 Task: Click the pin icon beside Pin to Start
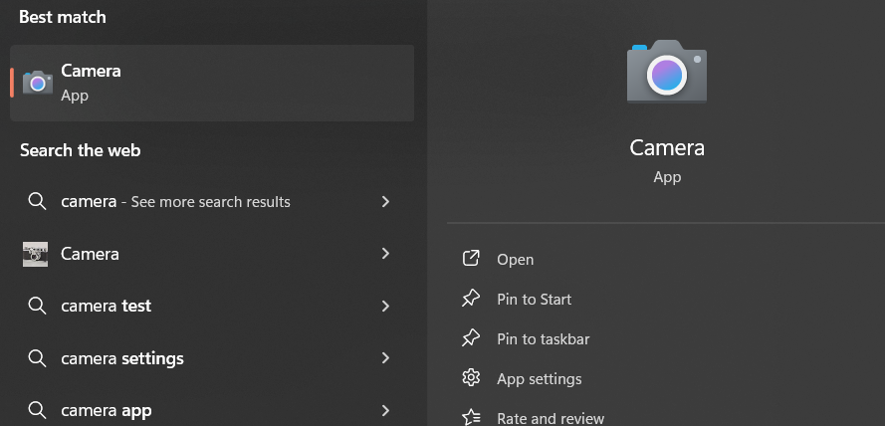click(471, 299)
